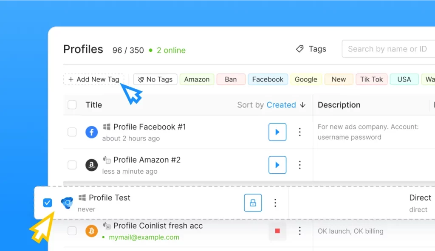The image size is (435, 251).
Task: Toggle the select-all checkbox in header
Action: (x=72, y=104)
